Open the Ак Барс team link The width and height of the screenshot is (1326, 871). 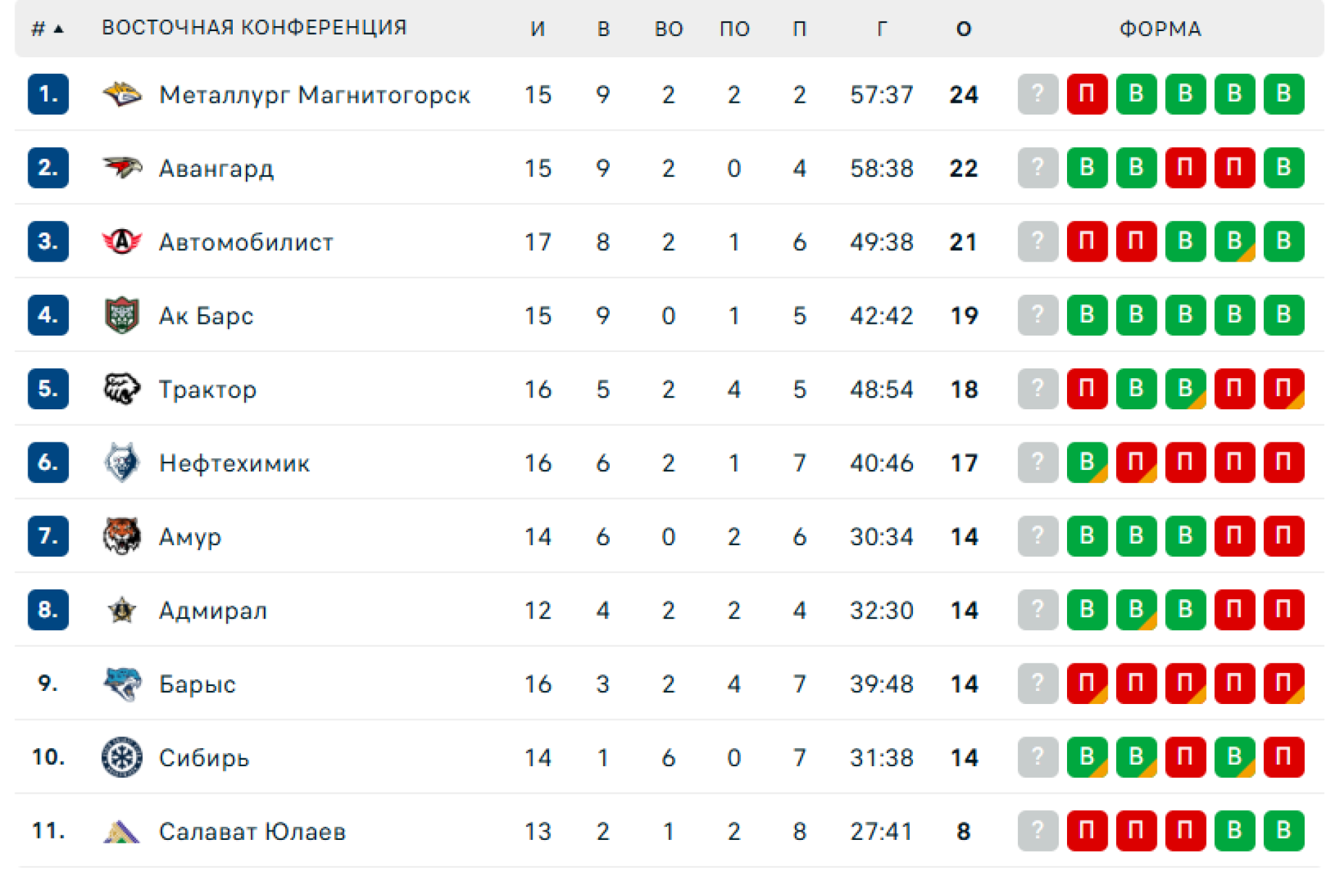[206, 315]
